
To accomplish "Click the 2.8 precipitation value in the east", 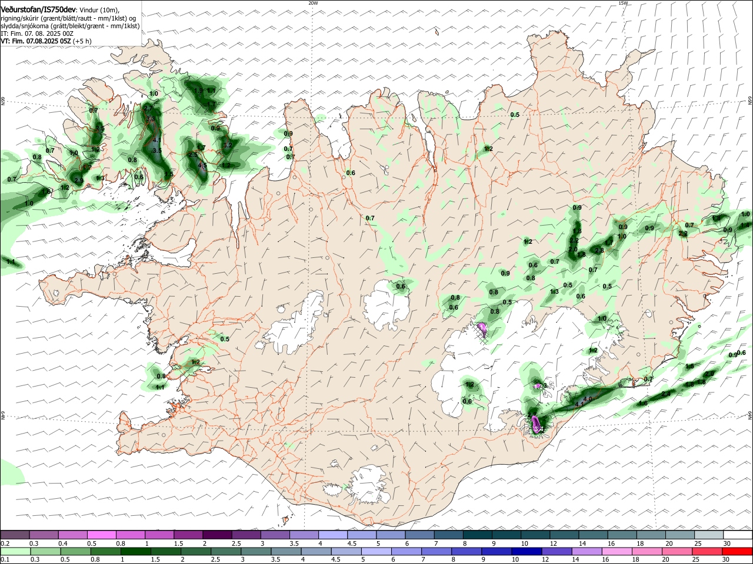I will click(599, 251).
